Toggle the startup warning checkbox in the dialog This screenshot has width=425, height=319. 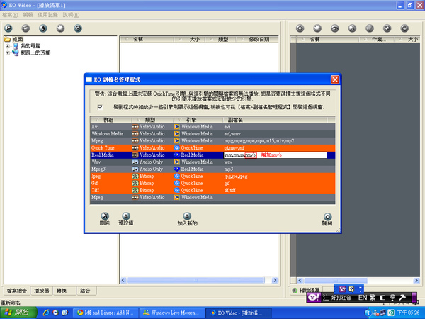100,107
